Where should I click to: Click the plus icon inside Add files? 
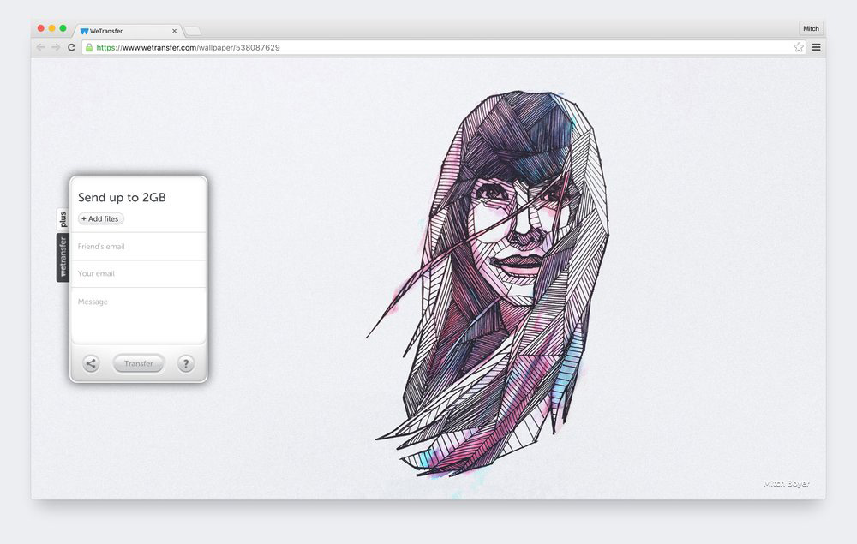point(86,218)
